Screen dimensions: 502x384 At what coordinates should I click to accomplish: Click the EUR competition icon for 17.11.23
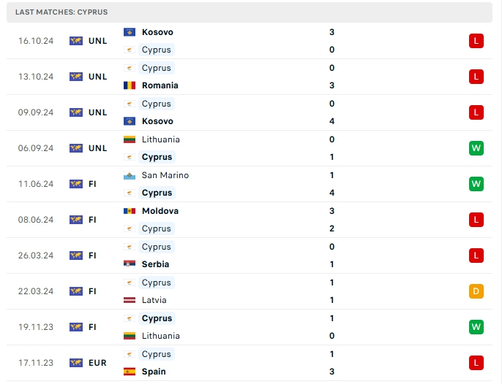click(76, 363)
